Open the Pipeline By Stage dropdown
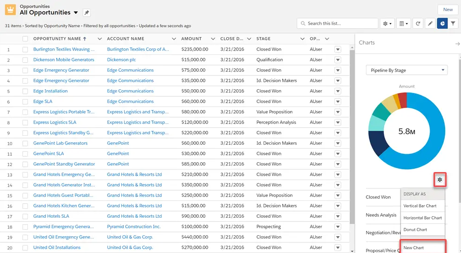 pos(407,70)
